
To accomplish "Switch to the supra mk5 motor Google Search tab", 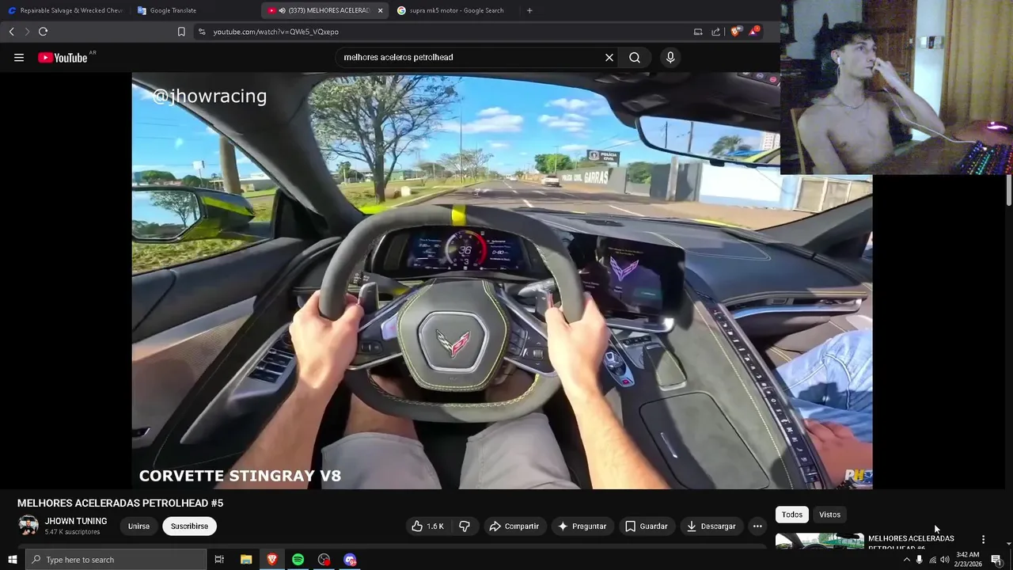I will (455, 10).
